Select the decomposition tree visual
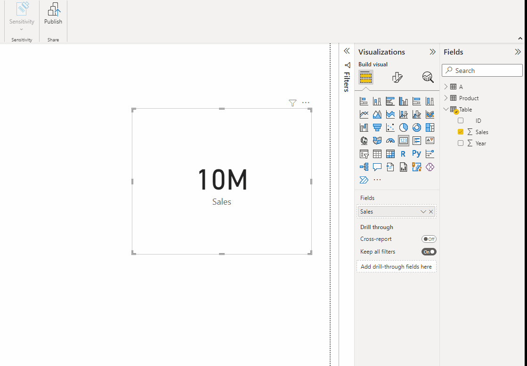The height and width of the screenshot is (366, 527). (x=364, y=167)
